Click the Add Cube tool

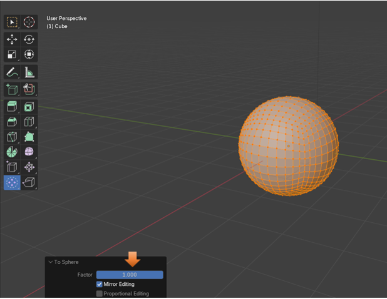click(x=12, y=89)
